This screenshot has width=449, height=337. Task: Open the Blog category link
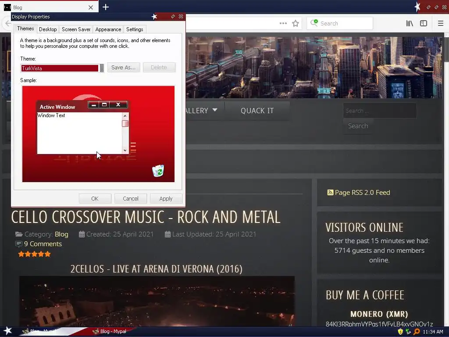point(61,234)
